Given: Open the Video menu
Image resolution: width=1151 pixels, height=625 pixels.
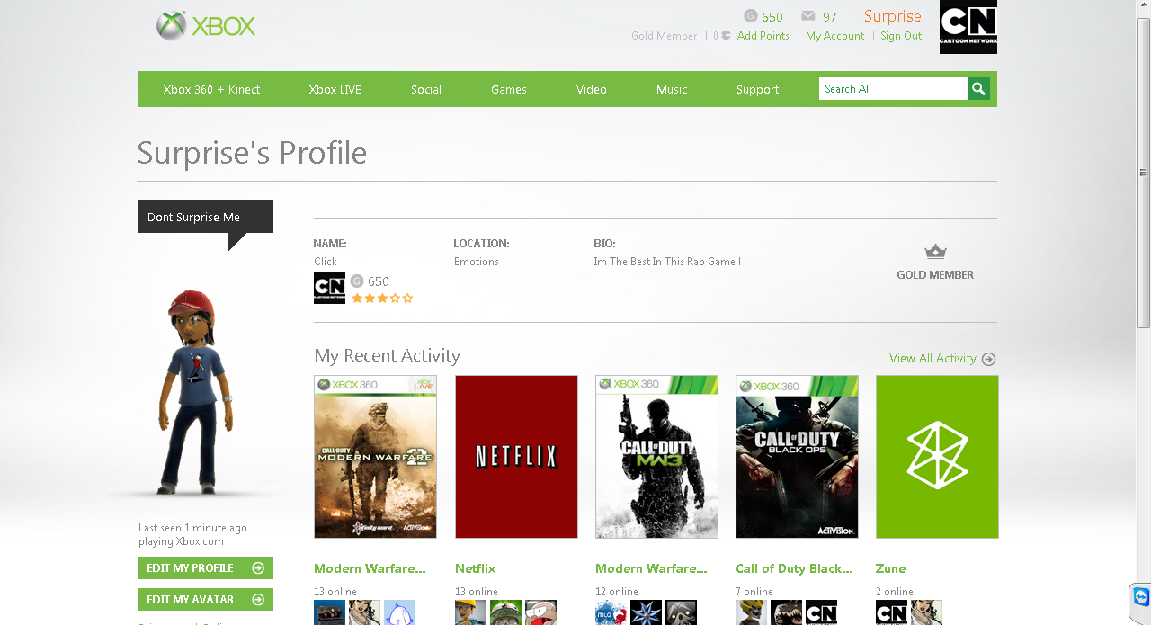Looking at the screenshot, I should 592,89.
